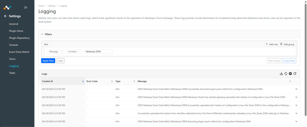
Task: Click the circled plus icon on Add group
Action: point(281,44)
